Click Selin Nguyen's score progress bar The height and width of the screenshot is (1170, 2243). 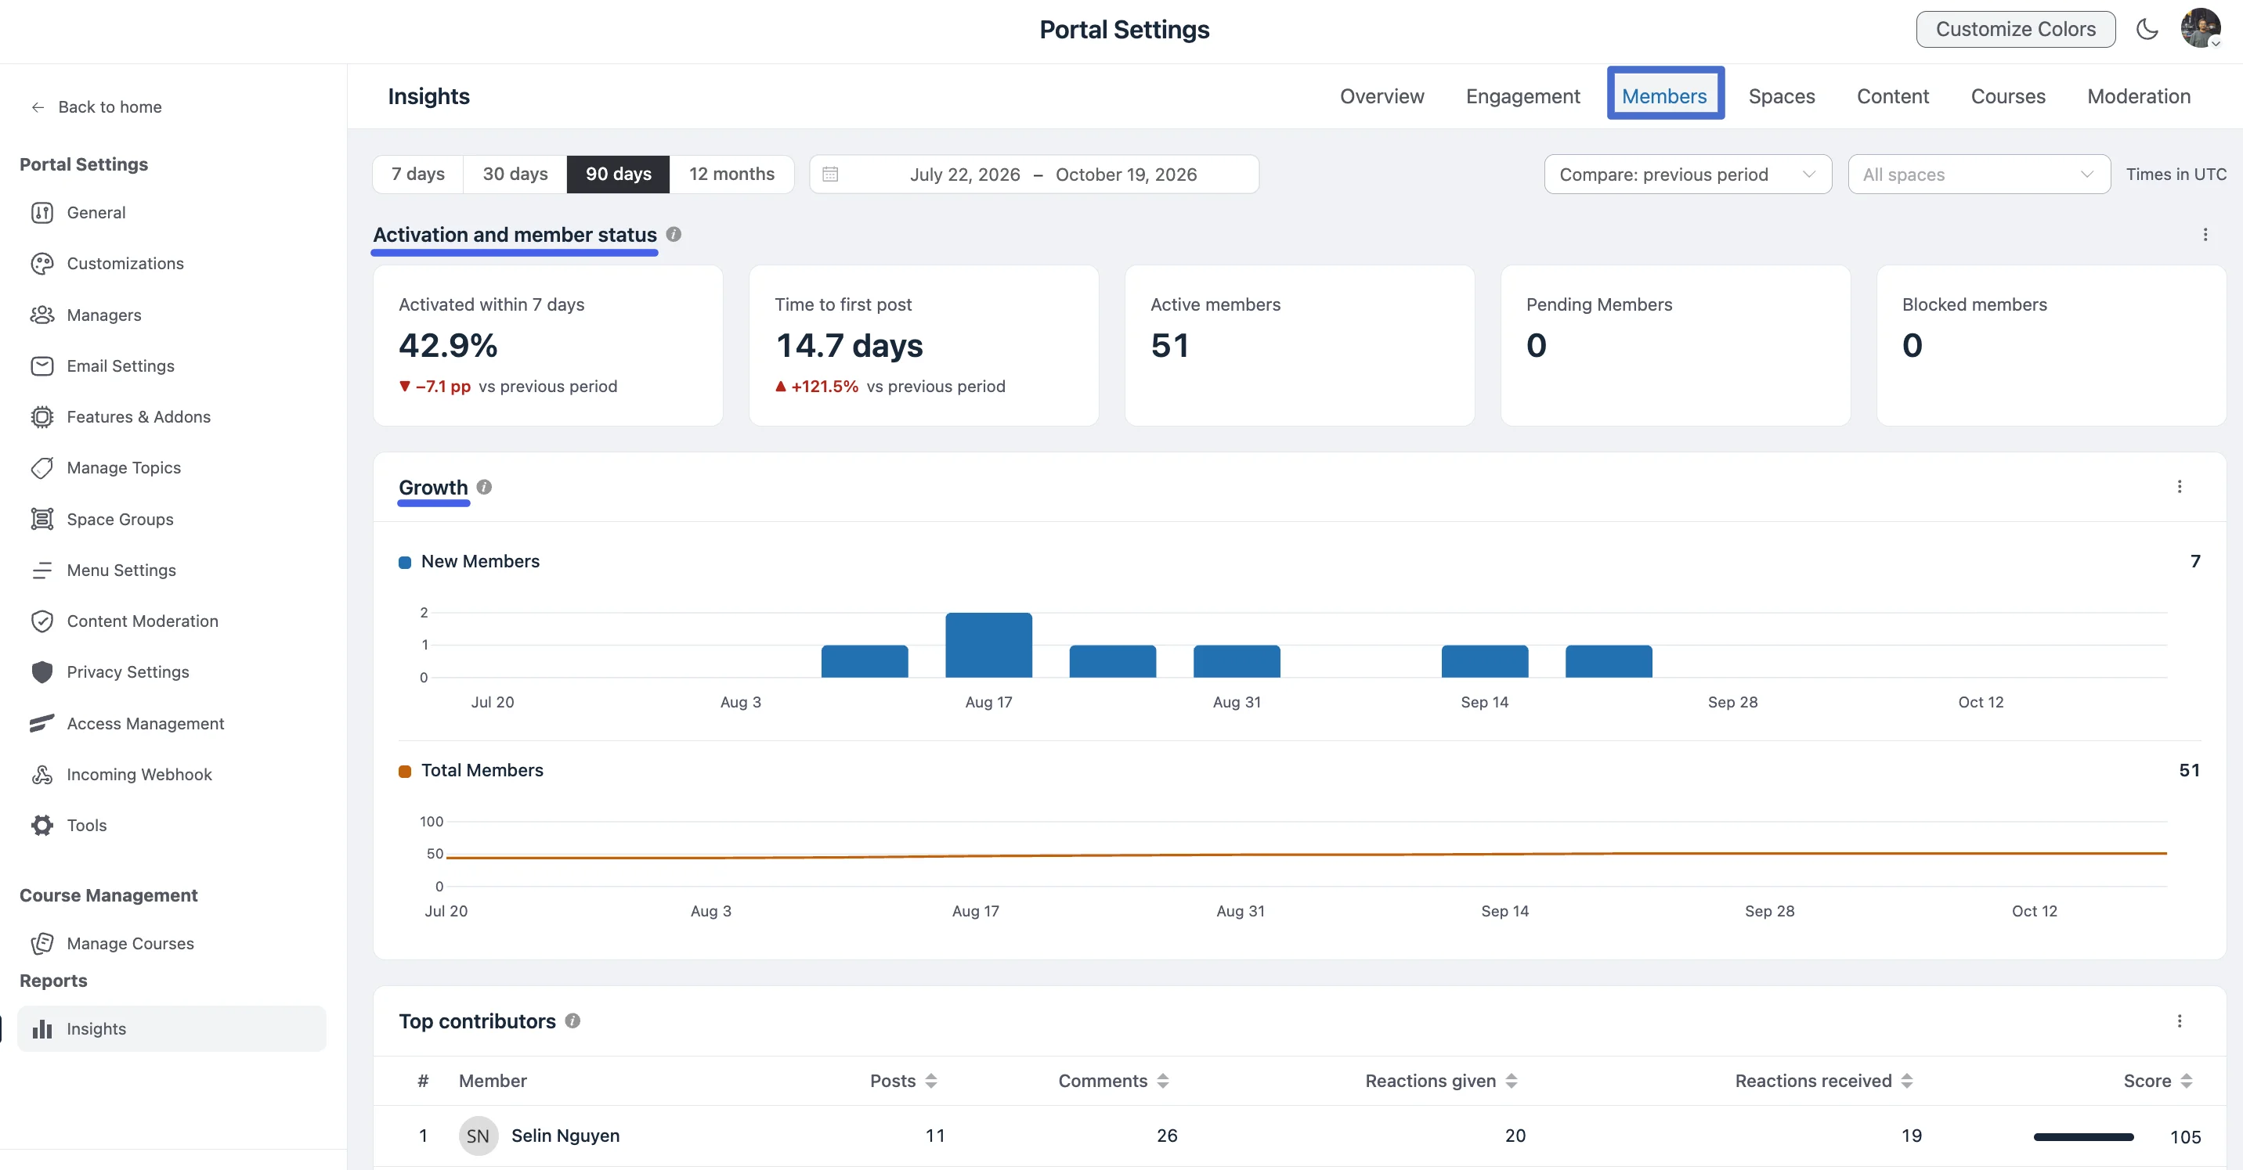click(x=2082, y=1136)
